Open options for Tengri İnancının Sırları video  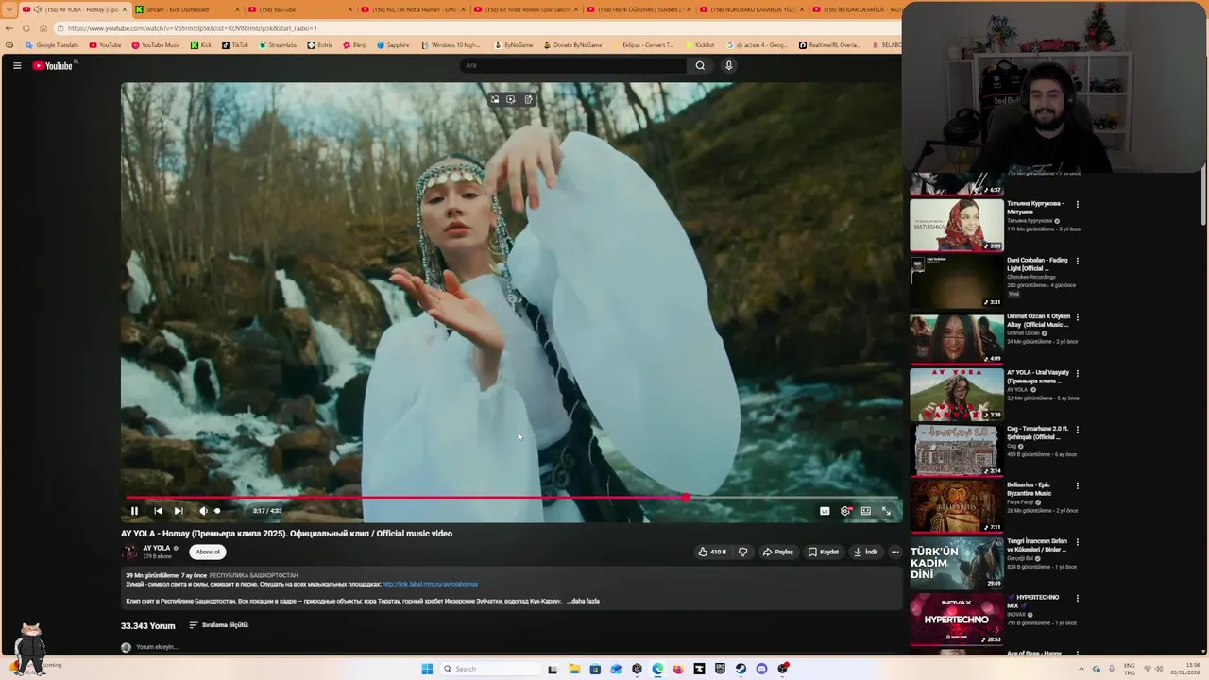1077,542
